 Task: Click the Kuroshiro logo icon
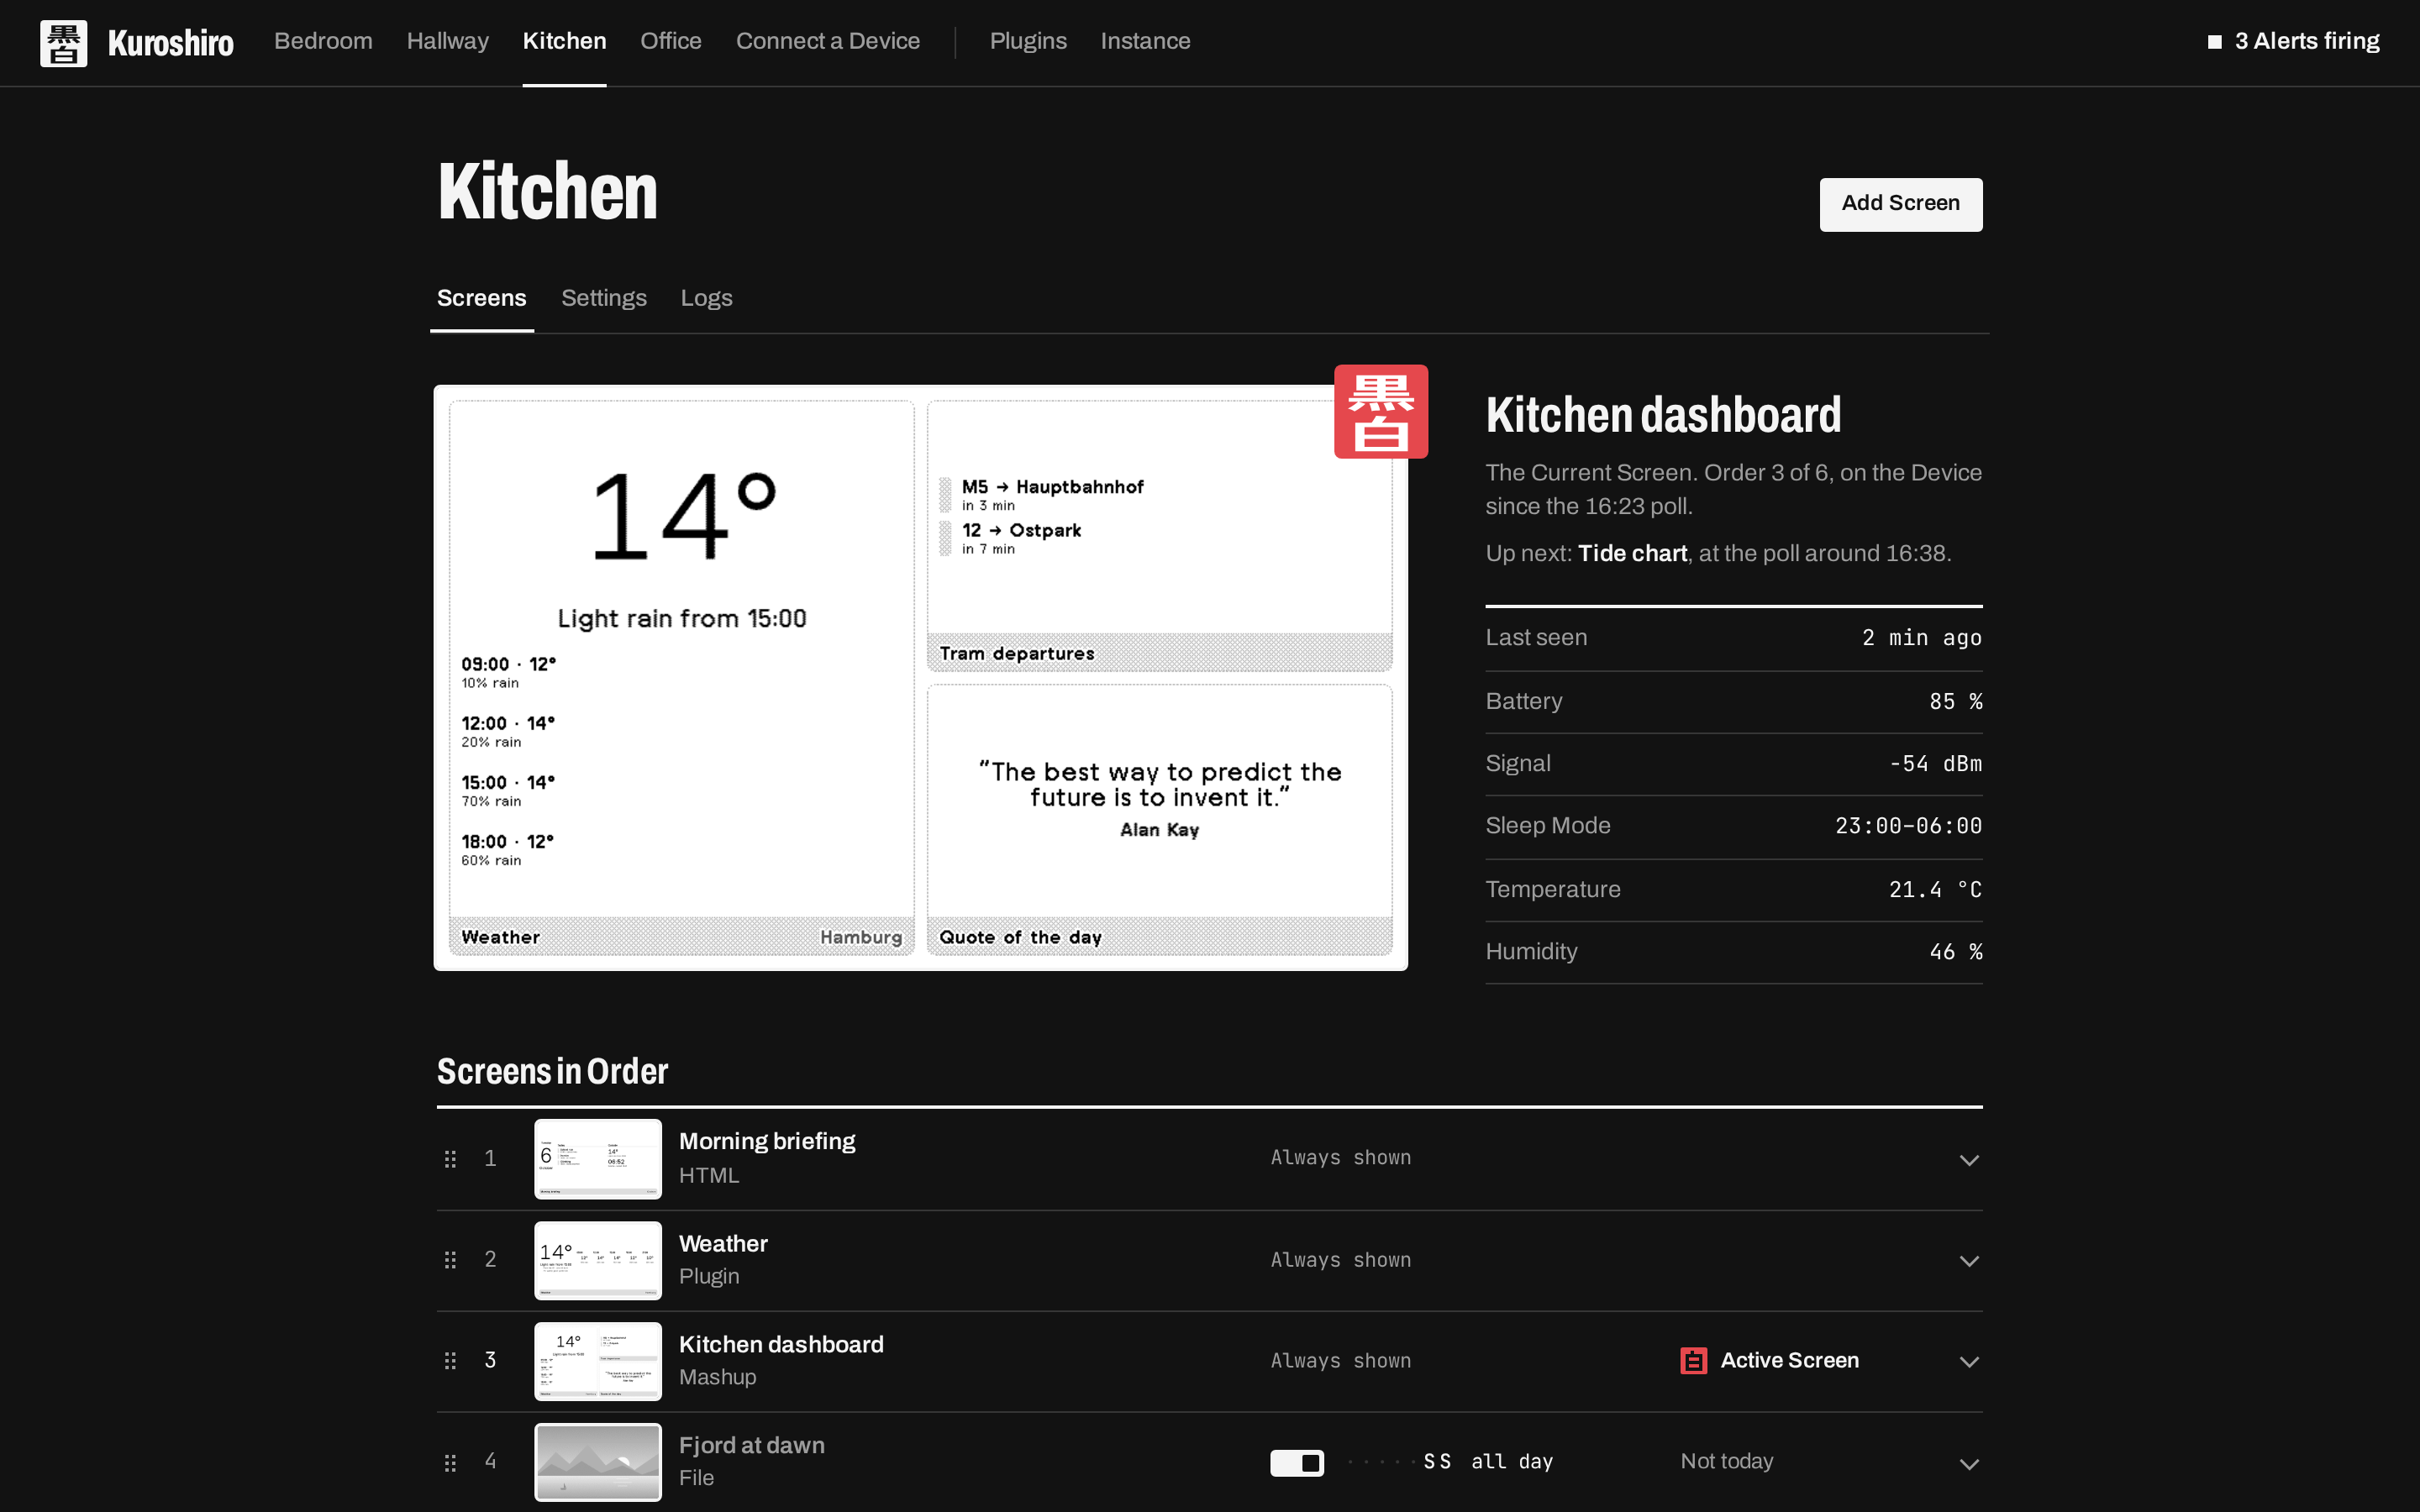click(x=63, y=43)
